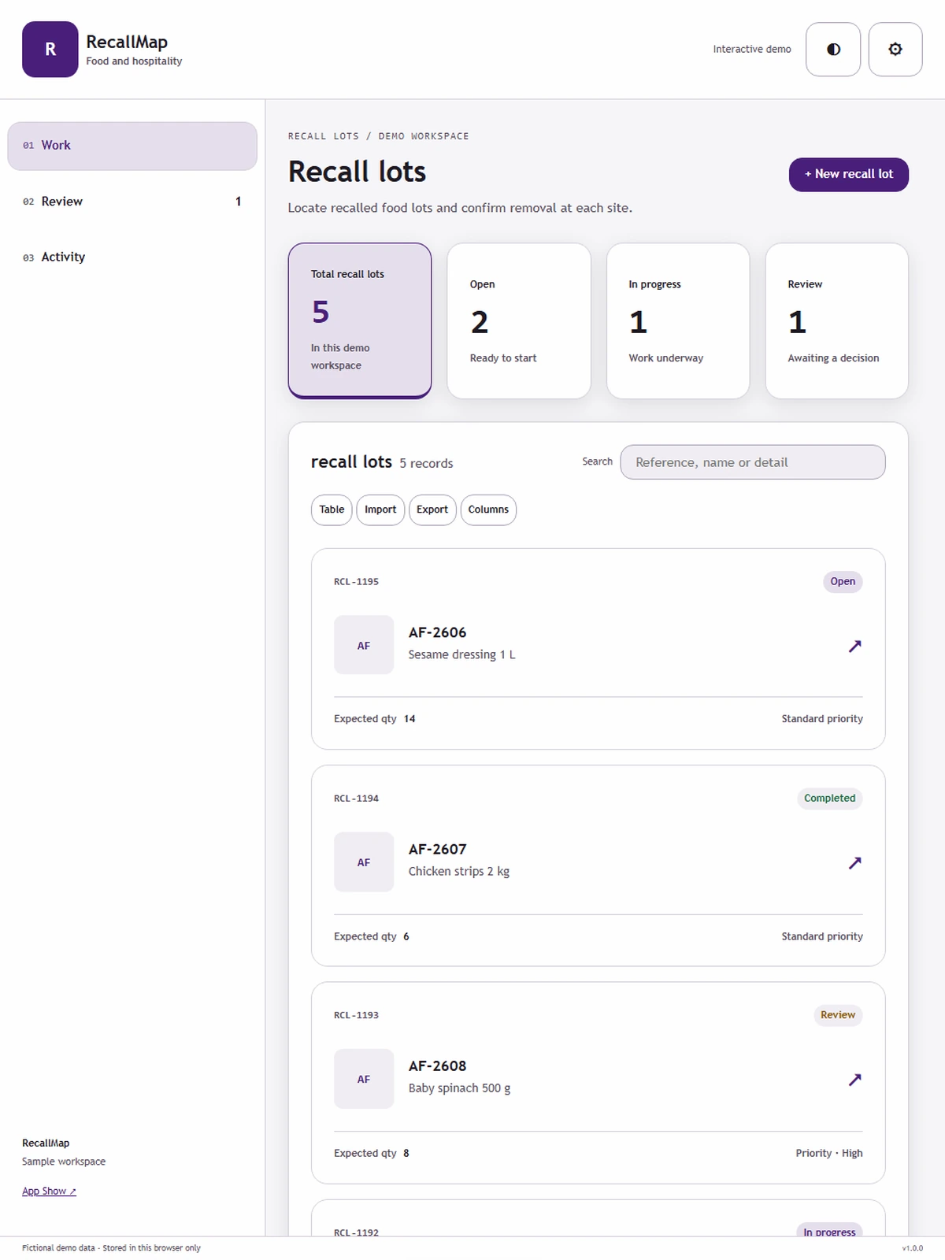Screen dimensions: 945x1260
Task: Click the 'RECALL LOTS / DEMO WORKSPACE' breadcrumb
Action: click(378, 136)
